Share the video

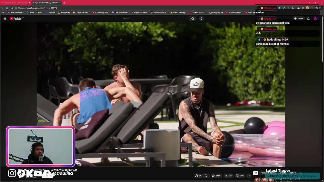click(216, 176)
